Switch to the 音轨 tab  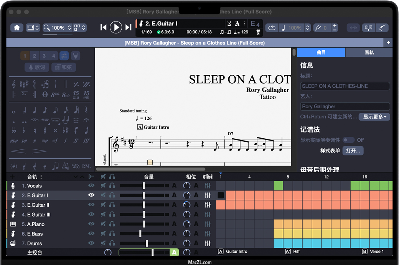(369, 53)
